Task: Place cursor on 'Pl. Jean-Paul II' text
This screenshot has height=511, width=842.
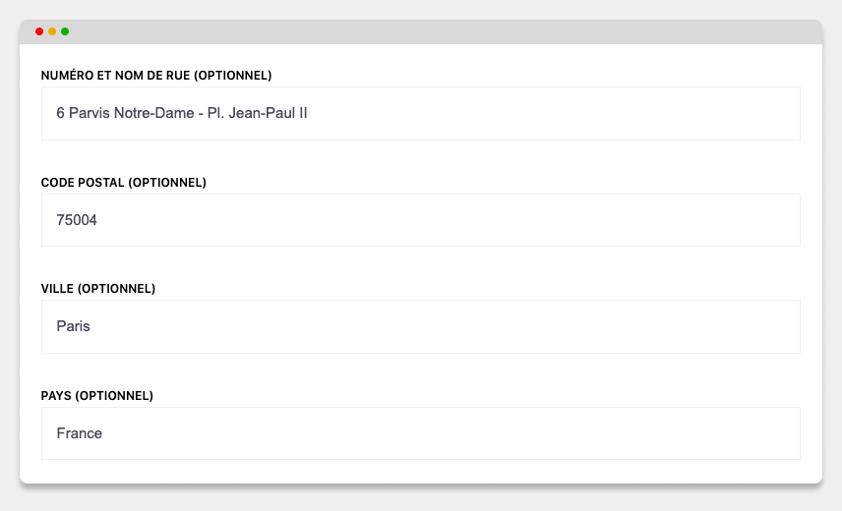Action: point(257,113)
